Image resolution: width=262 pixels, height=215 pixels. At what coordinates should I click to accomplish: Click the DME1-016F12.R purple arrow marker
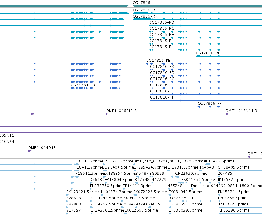coord(107,114)
